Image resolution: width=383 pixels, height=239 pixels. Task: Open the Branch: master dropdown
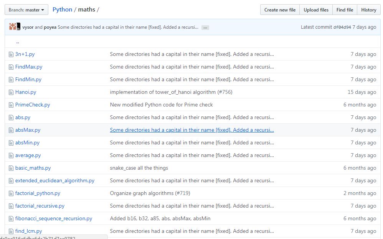(26, 10)
